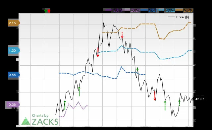Toggle the 2023 series in the legend
The image size is (212, 130).
(x=184, y=10)
